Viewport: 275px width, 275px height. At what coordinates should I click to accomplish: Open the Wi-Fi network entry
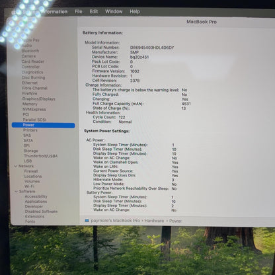pyautogui.click(x=29, y=186)
